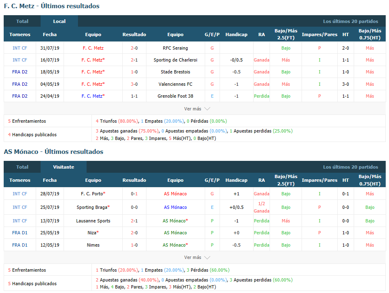Image resolution: width=389 pixels, height=293 pixels.
Task: Expand Ver más under the F. C. Metz table
Action: pos(197,109)
